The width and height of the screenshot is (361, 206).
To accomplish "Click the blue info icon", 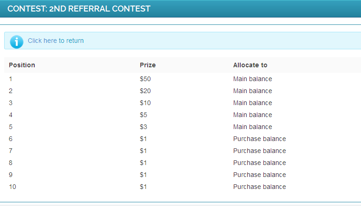I will [x=16, y=41].
